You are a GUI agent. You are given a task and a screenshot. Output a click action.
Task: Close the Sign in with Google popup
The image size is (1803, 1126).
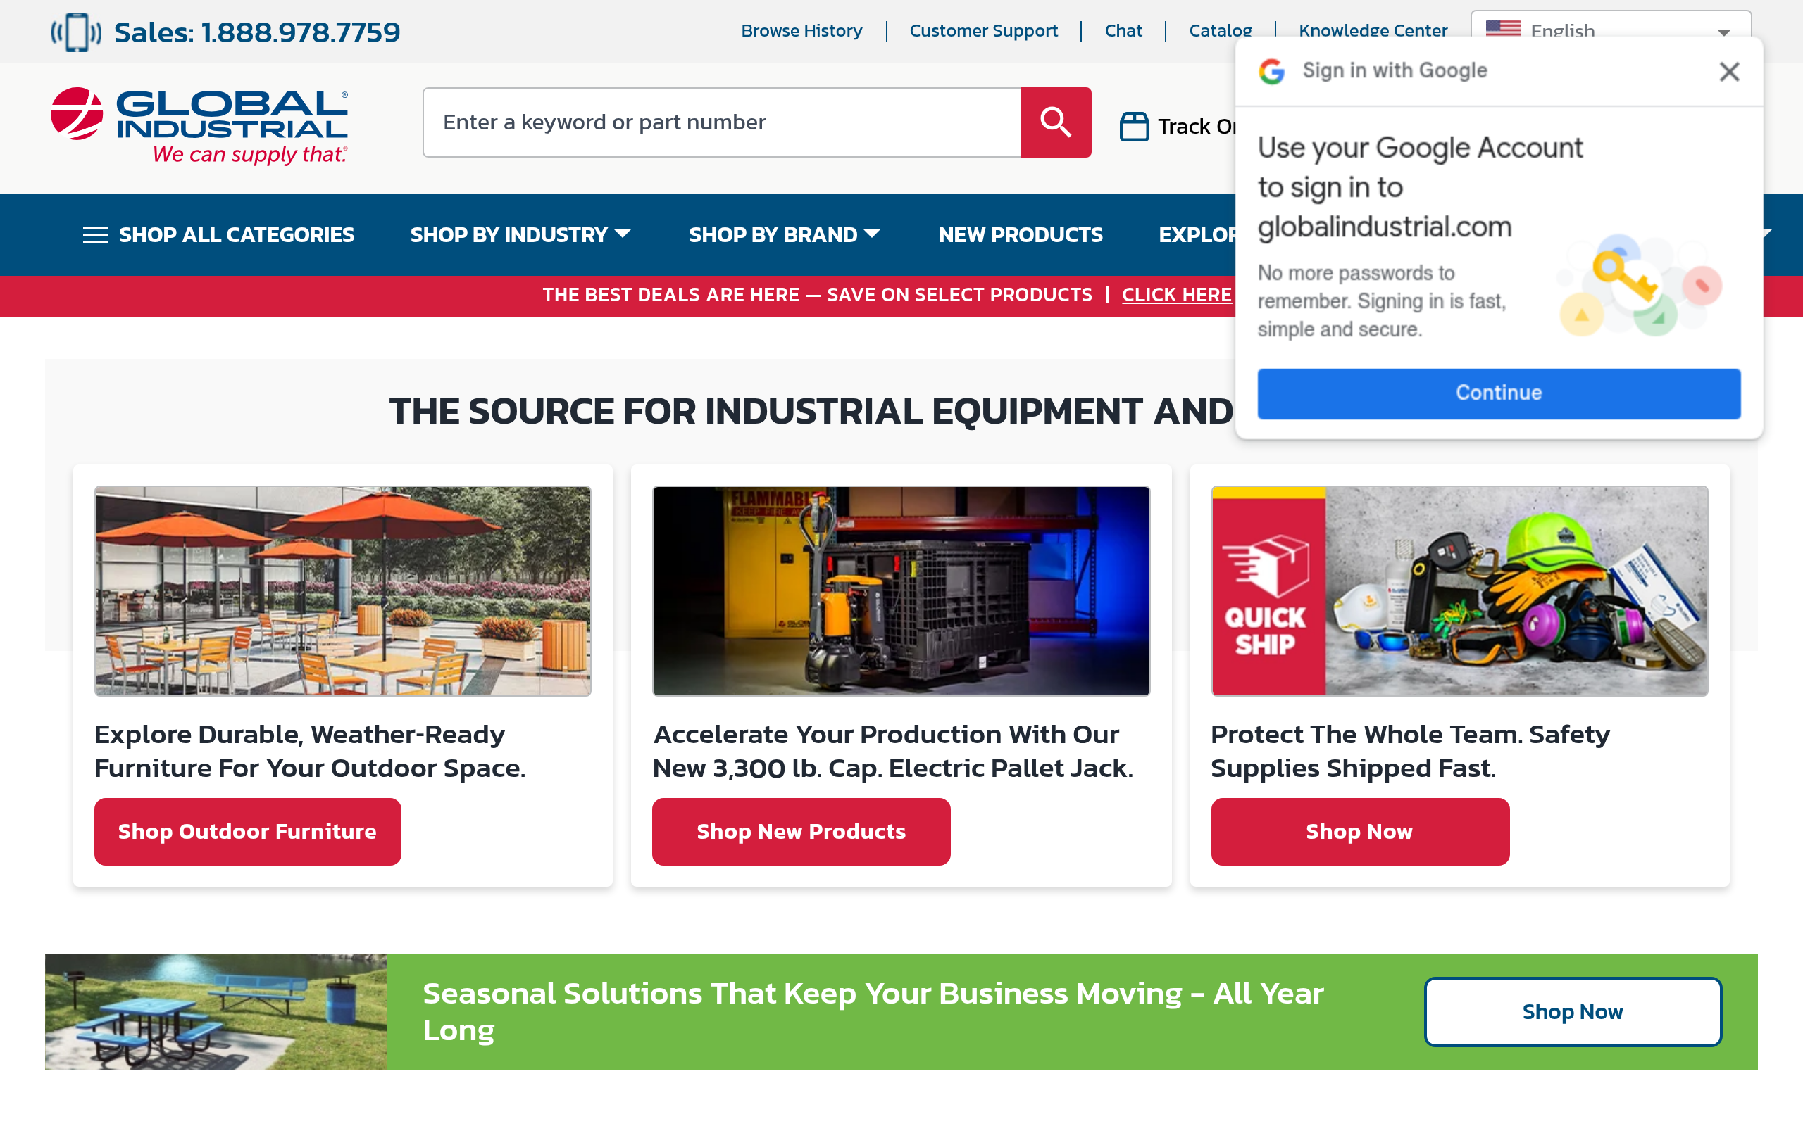tap(1729, 72)
